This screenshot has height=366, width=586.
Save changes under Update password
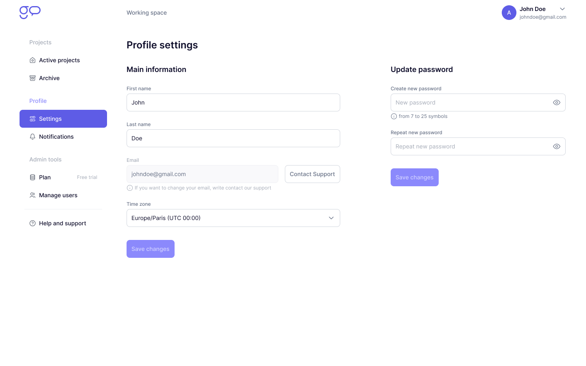[x=414, y=177]
